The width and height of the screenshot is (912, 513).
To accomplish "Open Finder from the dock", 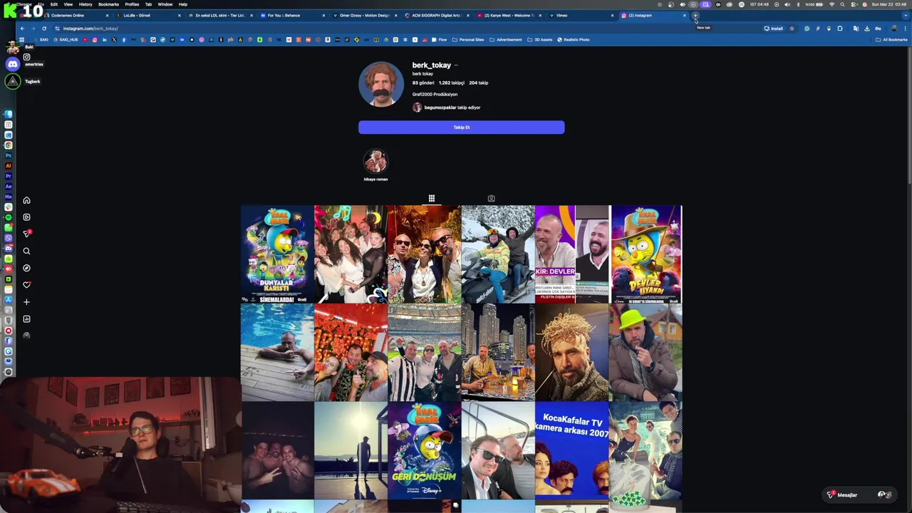I will (x=9, y=114).
